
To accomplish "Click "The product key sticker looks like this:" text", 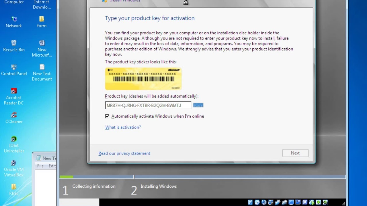I will (x=141, y=62).
